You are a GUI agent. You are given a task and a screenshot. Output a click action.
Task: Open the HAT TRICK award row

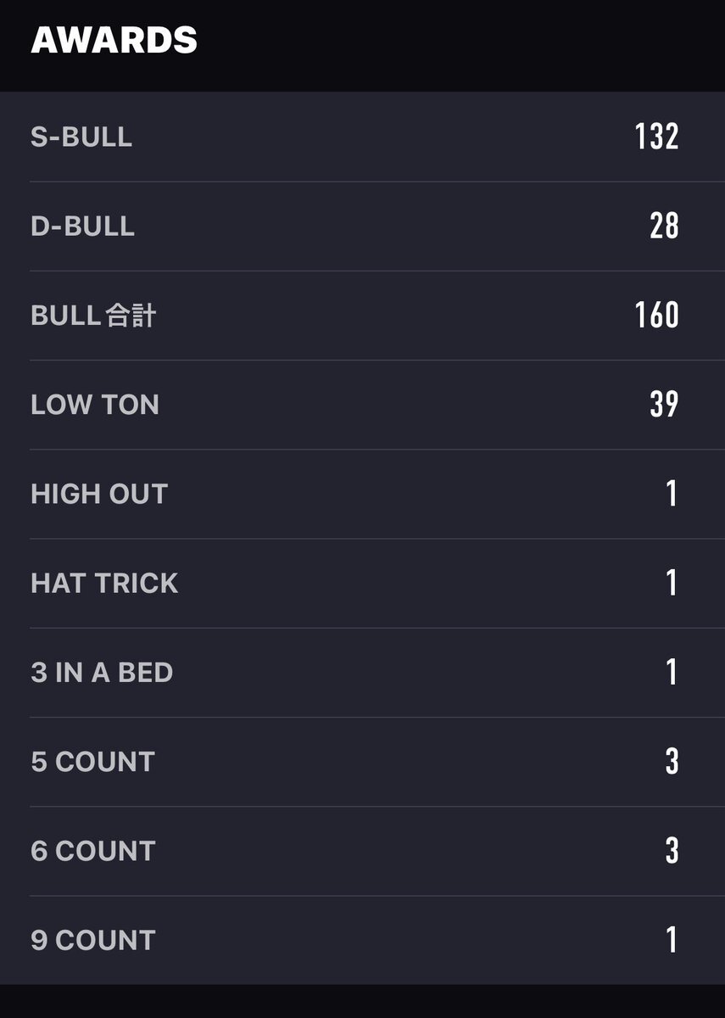pyautogui.click(x=362, y=583)
